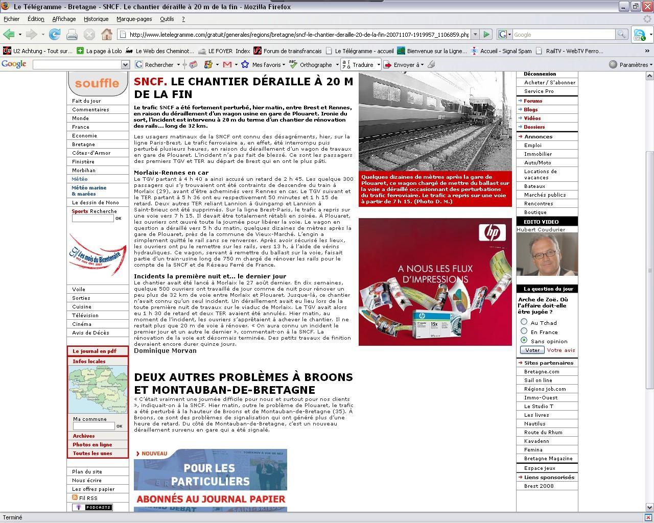Open the Fichier menu
654x523 pixels.
tap(11, 19)
